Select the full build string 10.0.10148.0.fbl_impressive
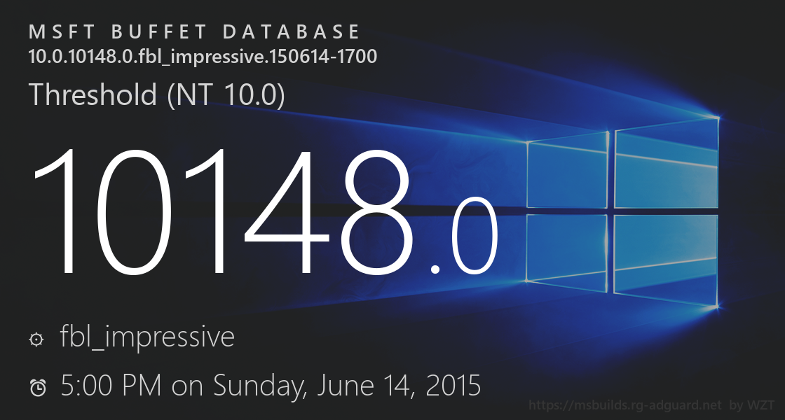The height and width of the screenshot is (420, 785). click(x=203, y=57)
